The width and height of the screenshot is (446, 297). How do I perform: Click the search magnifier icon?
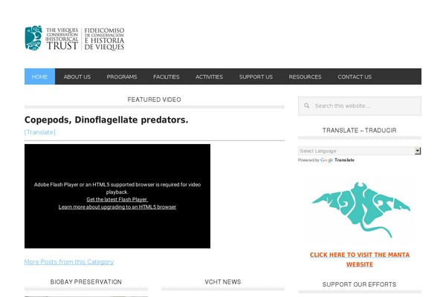coord(306,105)
